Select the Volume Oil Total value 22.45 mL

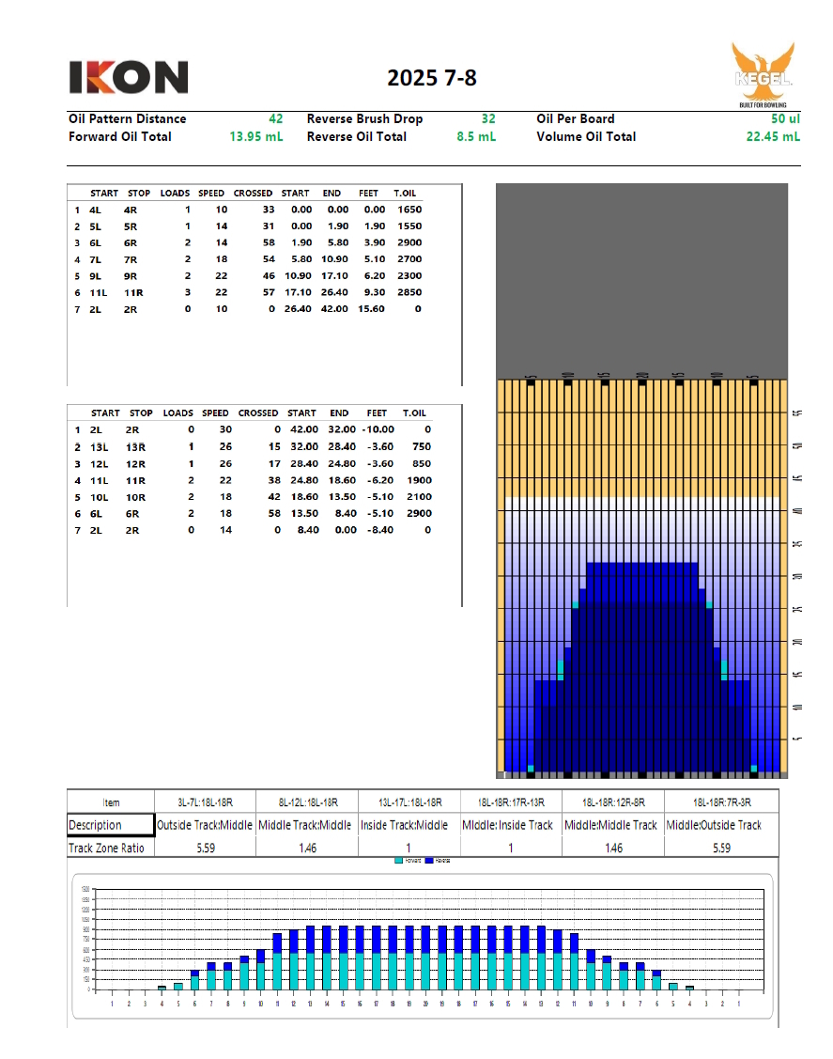(773, 136)
